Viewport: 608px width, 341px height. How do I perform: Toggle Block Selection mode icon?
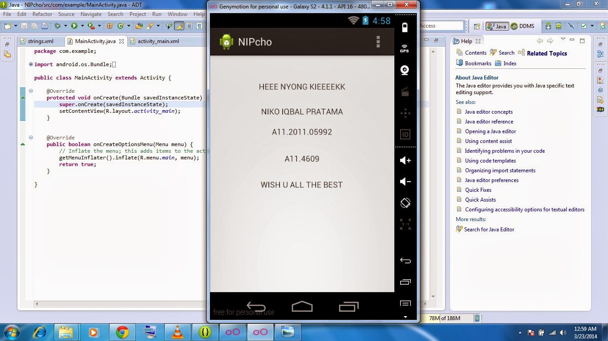click(189, 26)
